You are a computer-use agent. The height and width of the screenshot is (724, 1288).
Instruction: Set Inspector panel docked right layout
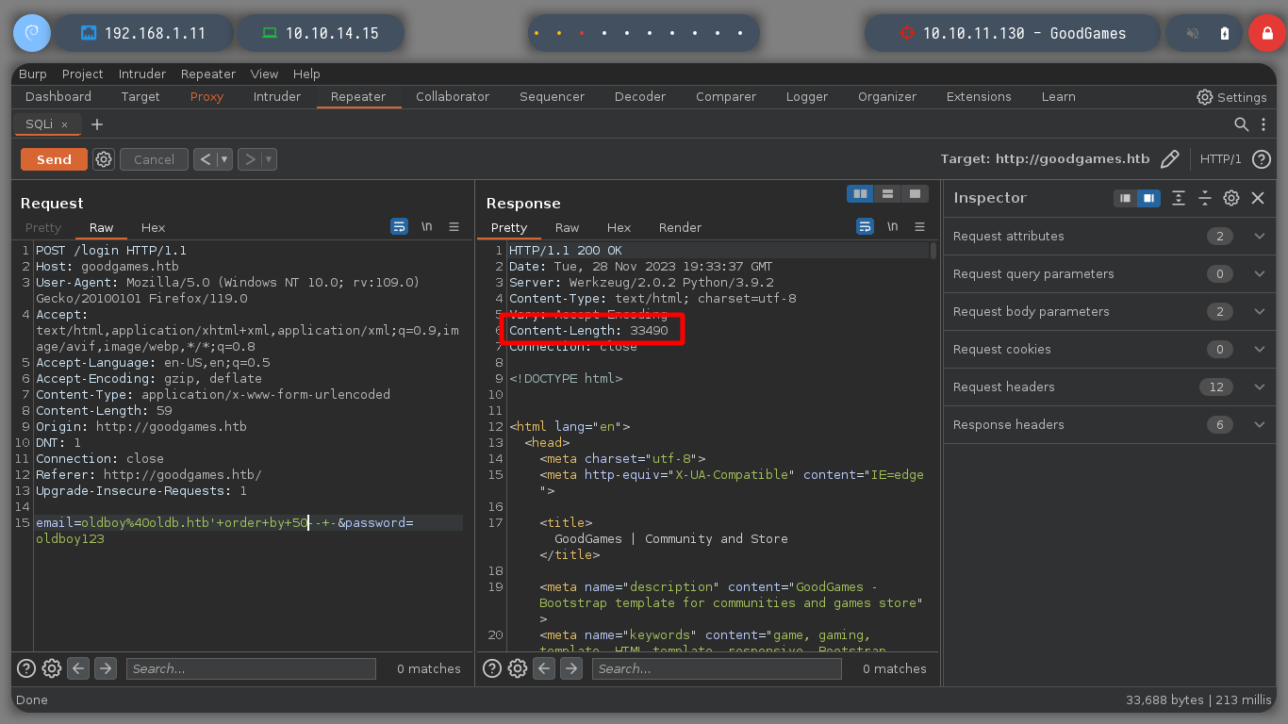click(1148, 198)
